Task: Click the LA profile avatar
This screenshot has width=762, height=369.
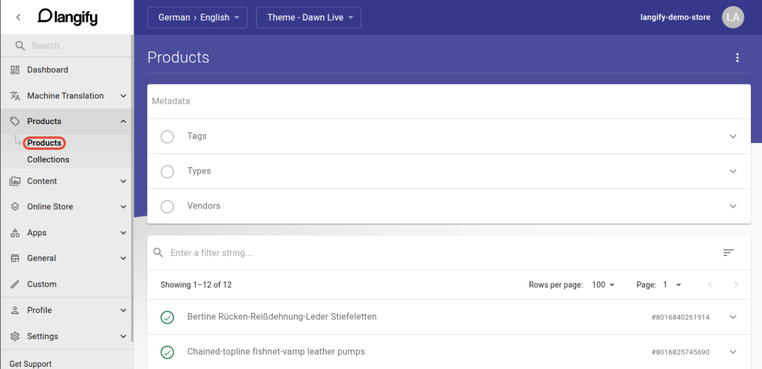Action: [x=733, y=17]
